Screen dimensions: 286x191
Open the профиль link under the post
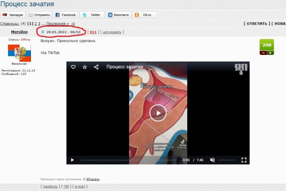click(x=50, y=187)
